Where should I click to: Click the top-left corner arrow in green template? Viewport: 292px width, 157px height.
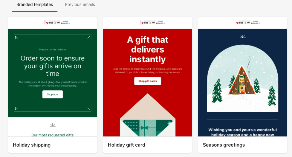tap(17, 37)
